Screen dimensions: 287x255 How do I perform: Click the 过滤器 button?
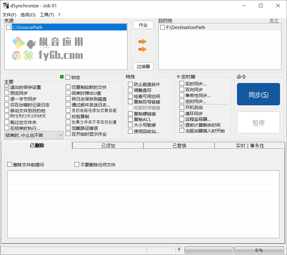(x=143, y=66)
